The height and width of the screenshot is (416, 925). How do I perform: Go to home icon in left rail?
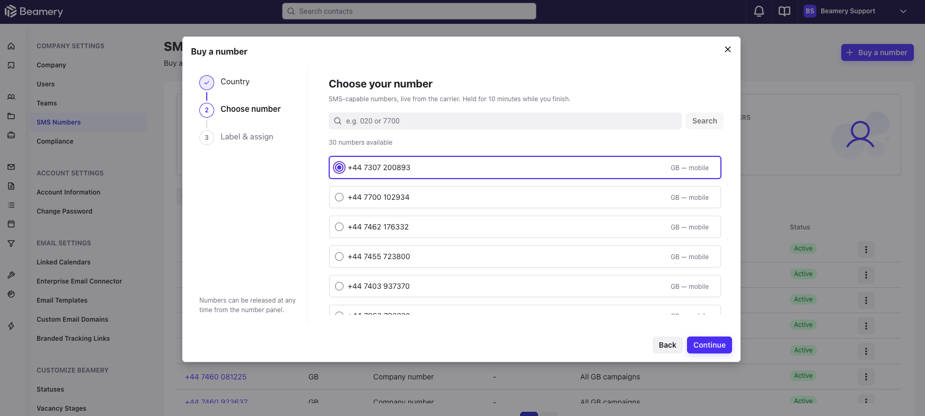[11, 46]
